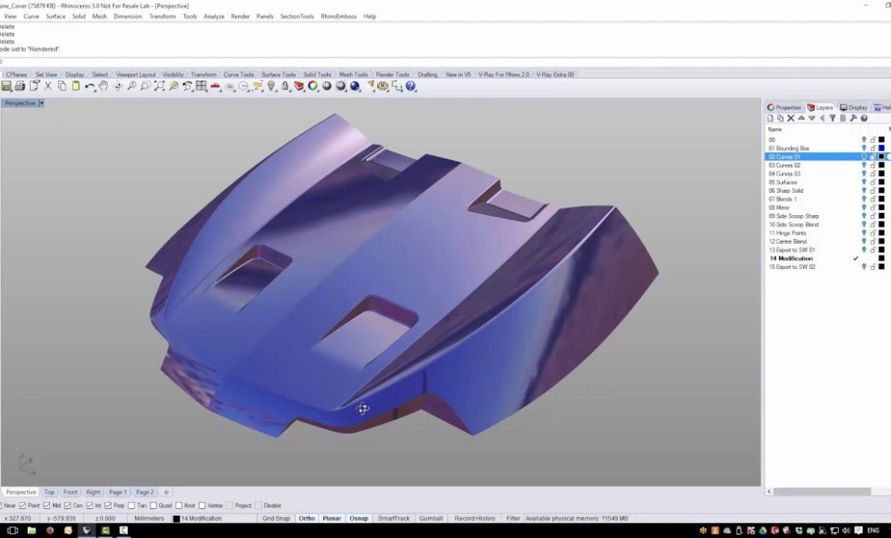
Task: Toggle the Ortho status button
Action: point(306,518)
